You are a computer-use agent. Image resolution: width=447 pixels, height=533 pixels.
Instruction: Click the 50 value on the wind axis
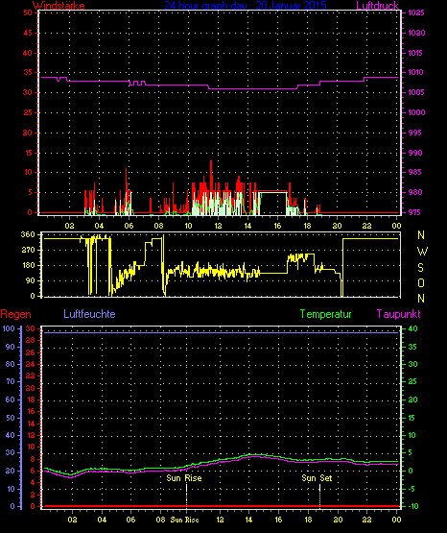(x=28, y=12)
